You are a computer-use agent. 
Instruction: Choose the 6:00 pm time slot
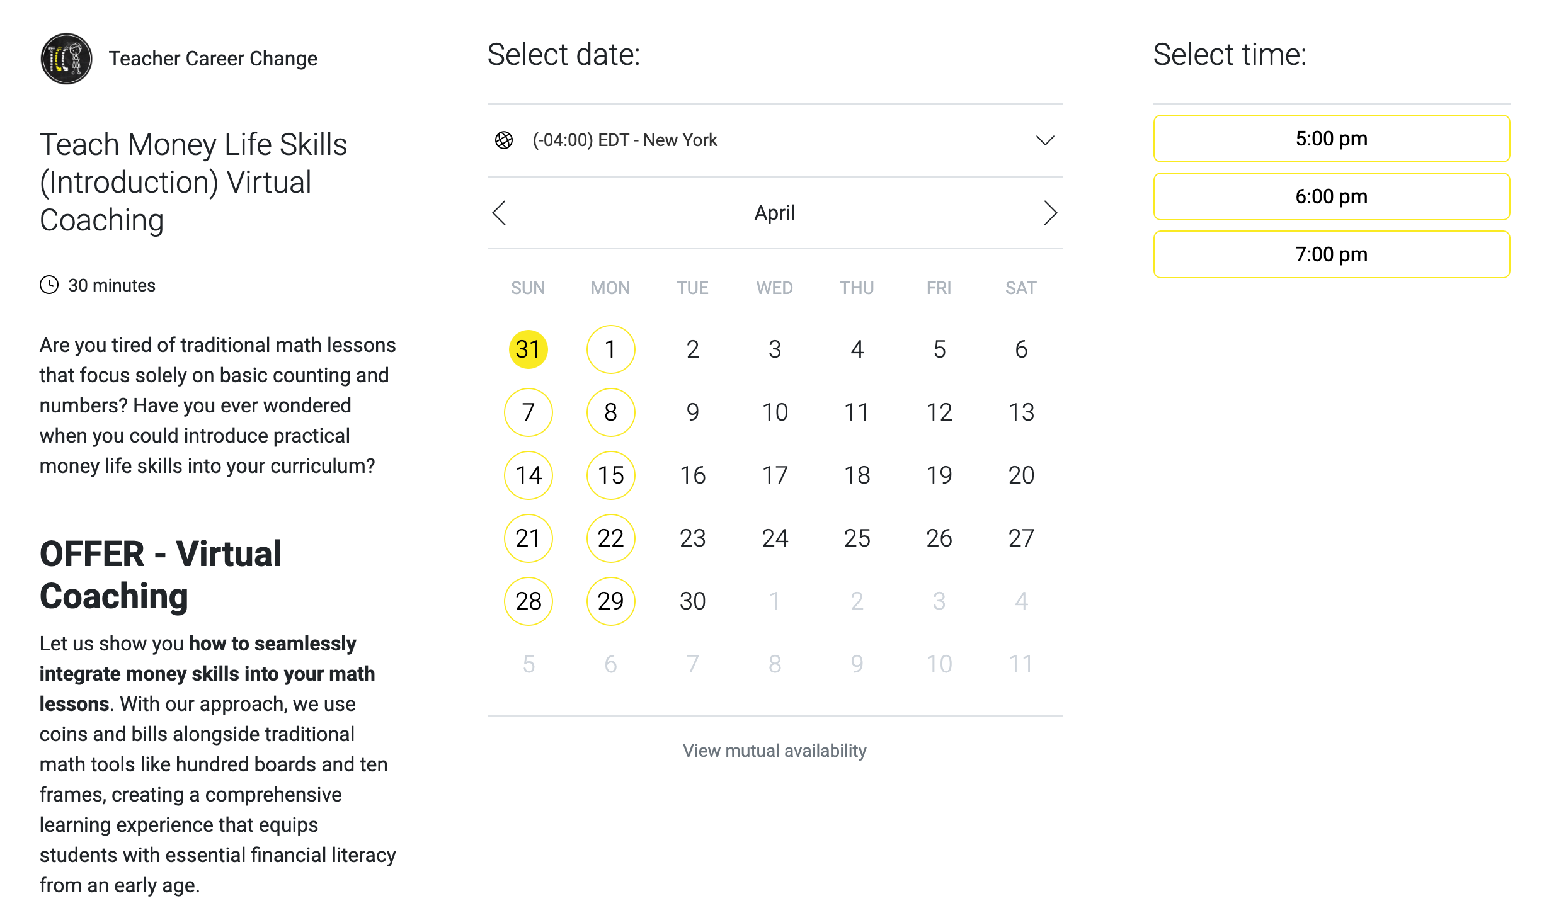pyautogui.click(x=1331, y=196)
